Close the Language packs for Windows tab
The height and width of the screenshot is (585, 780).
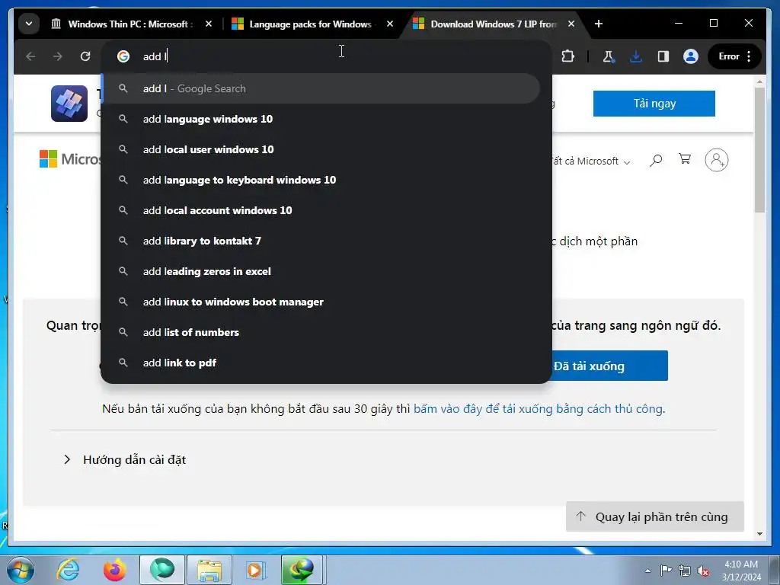click(x=390, y=24)
